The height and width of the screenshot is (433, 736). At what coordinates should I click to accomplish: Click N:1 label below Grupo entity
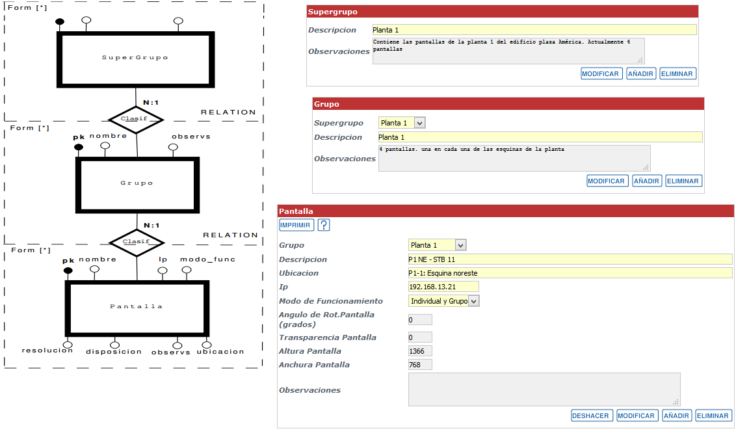point(151,225)
